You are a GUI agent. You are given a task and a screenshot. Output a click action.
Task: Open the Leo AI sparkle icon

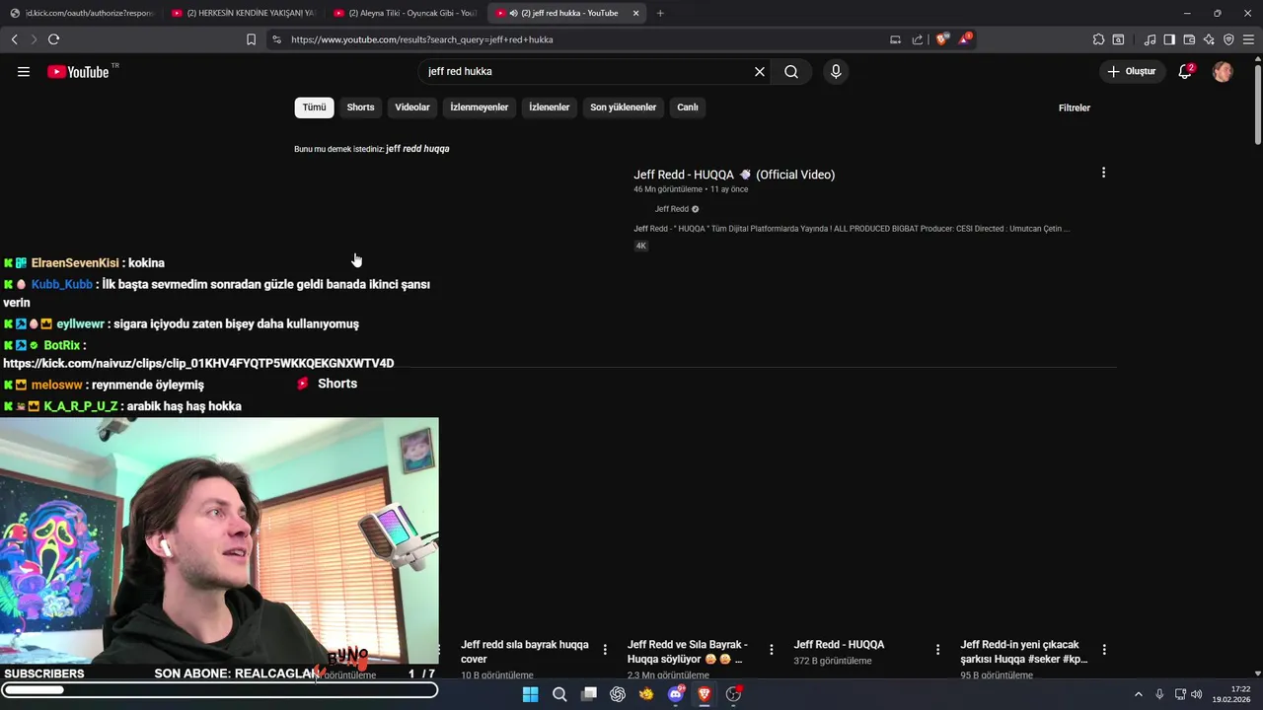[x=1209, y=39]
